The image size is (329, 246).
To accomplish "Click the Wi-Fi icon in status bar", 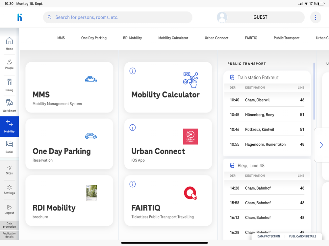I will tap(306, 4).
